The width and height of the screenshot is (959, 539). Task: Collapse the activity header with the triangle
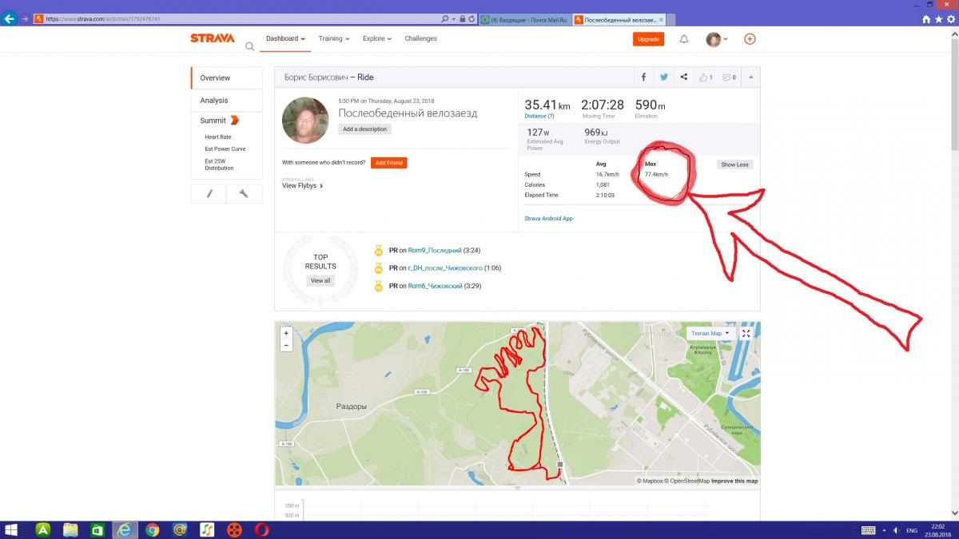click(750, 77)
